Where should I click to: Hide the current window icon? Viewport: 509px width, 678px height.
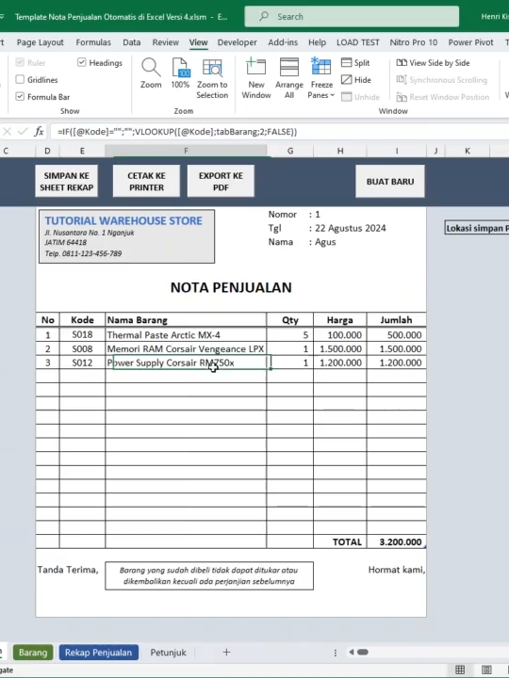(x=346, y=79)
